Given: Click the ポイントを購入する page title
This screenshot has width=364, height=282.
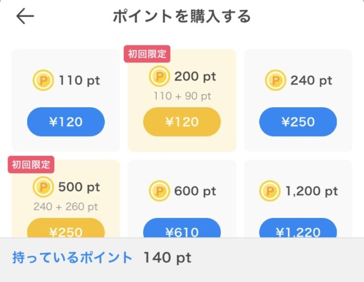Looking at the screenshot, I should 182,16.
